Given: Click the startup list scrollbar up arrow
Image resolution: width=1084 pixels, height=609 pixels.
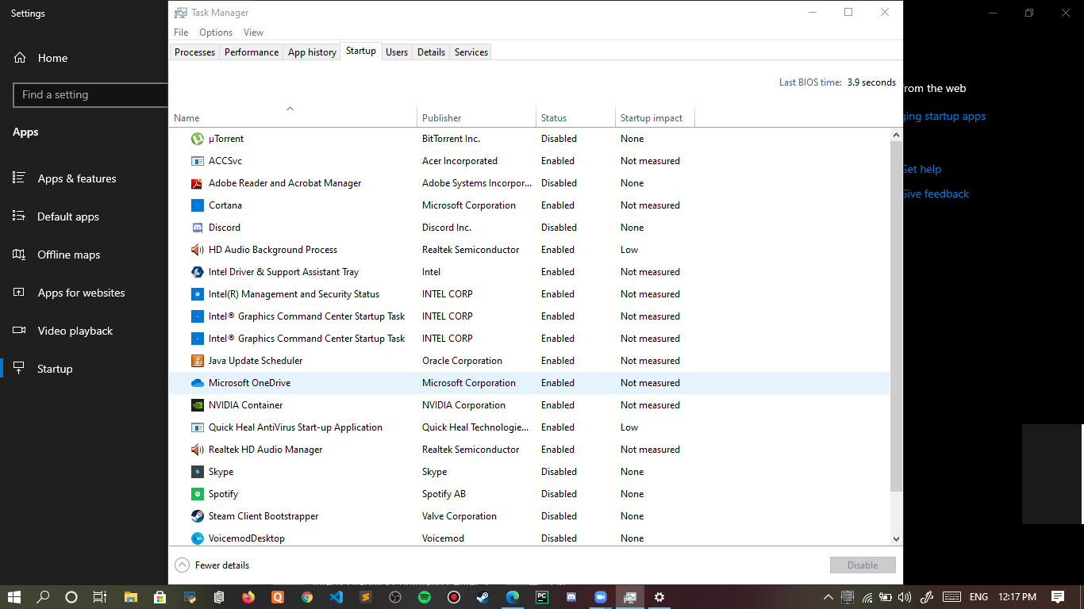Looking at the screenshot, I should [x=897, y=136].
